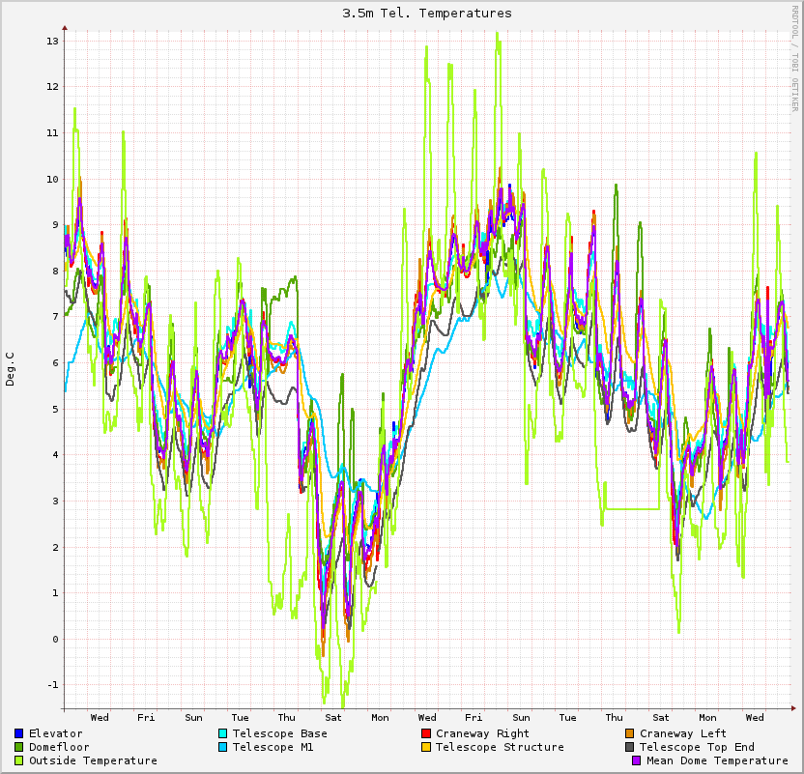Click the lime Outside Temperature swatch
The width and height of the screenshot is (804, 774).
[x=19, y=760]
